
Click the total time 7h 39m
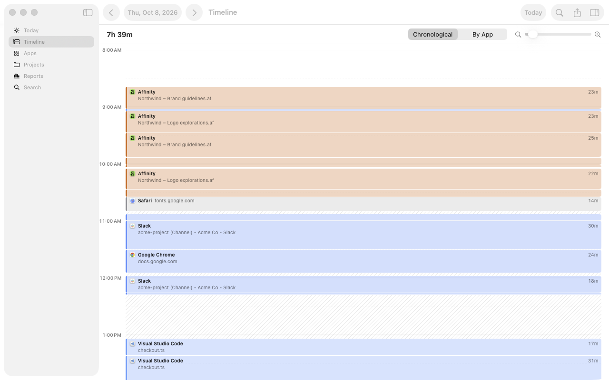pyautogui.click(x=119, y=35)
